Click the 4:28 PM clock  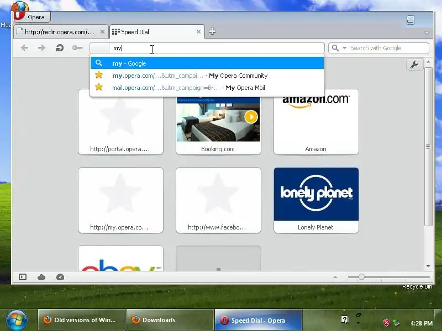coord(422,323)
